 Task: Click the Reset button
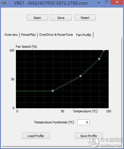(85, 18)
